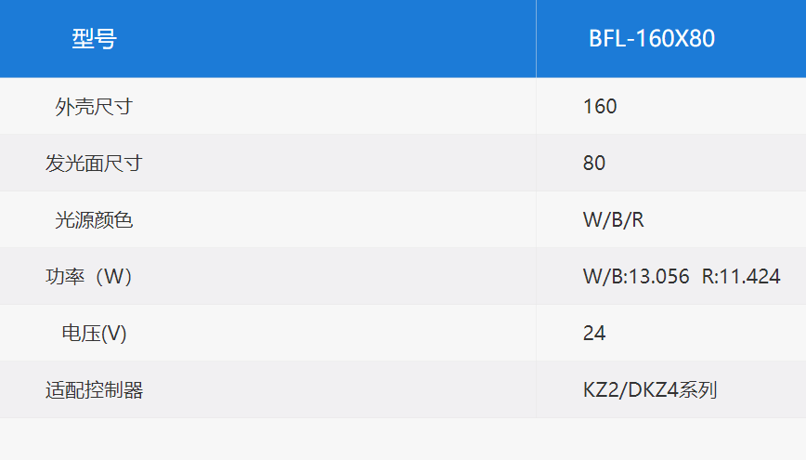Click the 发光面尺寸 row label
This screenshot has width=806, height=460.
click(x=94, y=164)
